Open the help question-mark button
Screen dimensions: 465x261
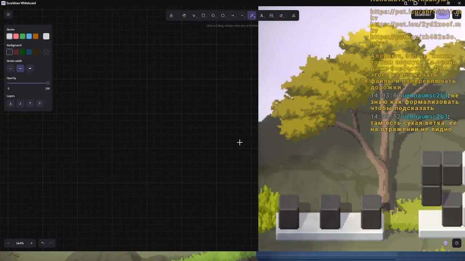(x=457, y=243)
